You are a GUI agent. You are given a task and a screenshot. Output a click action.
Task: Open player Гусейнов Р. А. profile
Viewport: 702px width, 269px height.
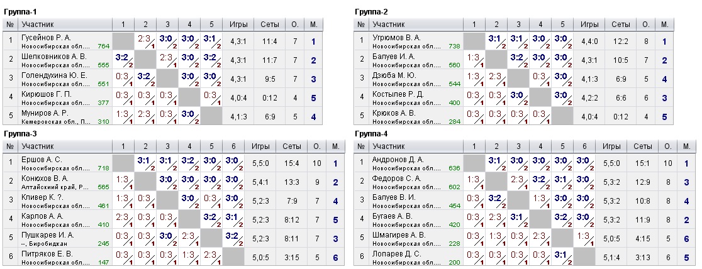coord(47,38)
